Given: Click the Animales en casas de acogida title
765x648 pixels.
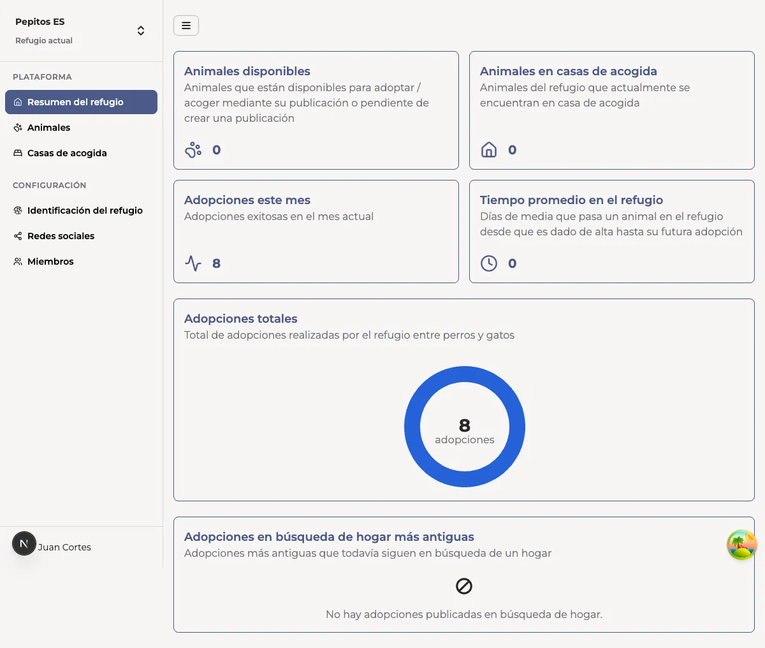Looking at the screenshot, I should [569, 71].
